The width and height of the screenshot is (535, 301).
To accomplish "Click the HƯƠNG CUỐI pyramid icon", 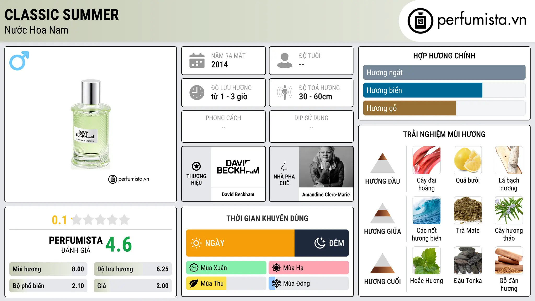I will pos(382,263).
